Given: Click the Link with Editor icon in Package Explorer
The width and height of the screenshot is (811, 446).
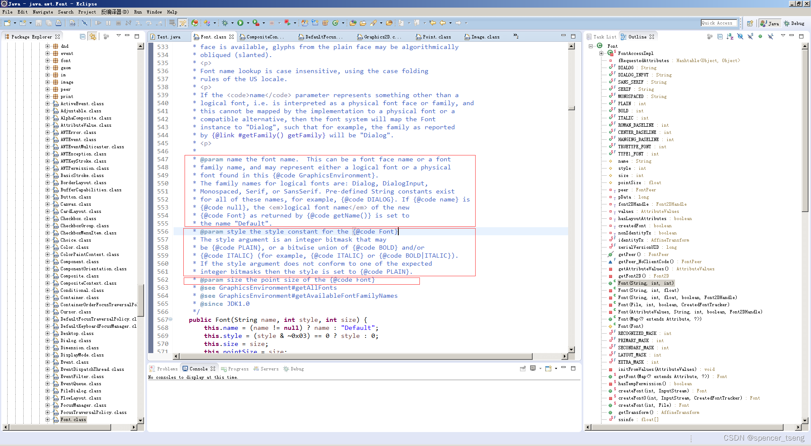Looking at the screenshot, I should coord(93,36).
